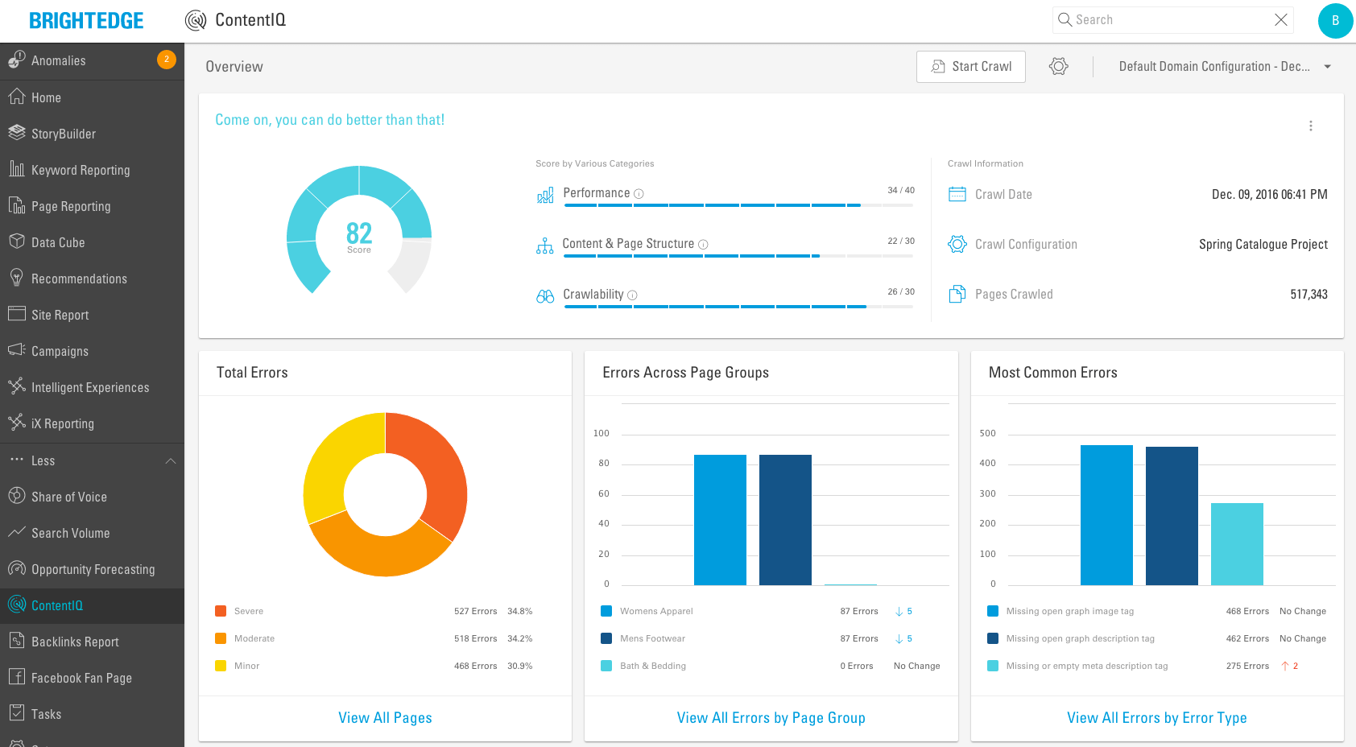Image resolution: width=1356 pixels, height=747 pixels.
Task: Open Tasks checkbox icon
Action: click(17, 713)
